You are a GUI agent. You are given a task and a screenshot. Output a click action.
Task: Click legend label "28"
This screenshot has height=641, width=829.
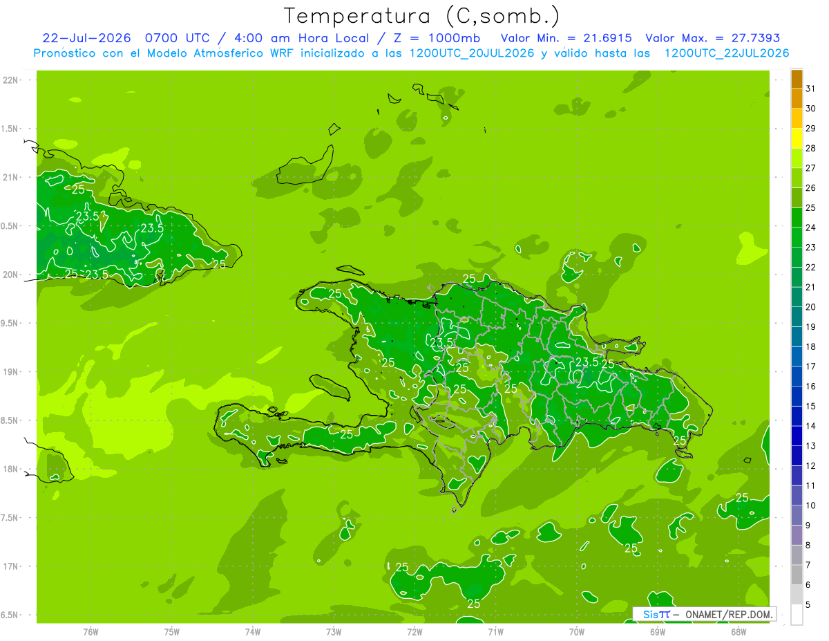pos(811,148)
